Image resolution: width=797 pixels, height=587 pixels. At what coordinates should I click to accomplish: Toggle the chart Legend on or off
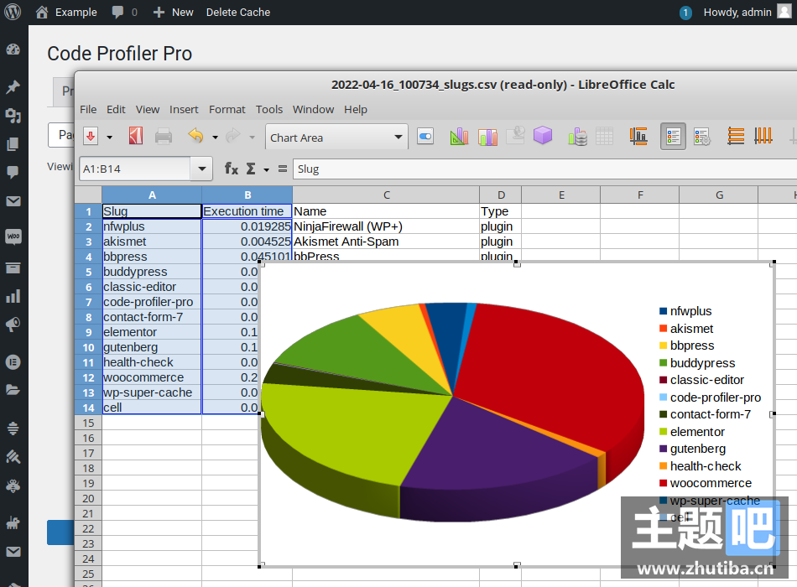click(673, 136)
